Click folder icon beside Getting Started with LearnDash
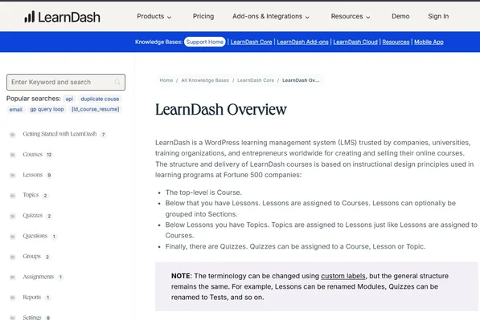Image resolution: width=480 pixels, height=320 pixels. 13,135
